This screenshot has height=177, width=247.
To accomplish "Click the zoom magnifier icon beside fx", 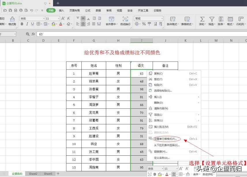I will pos(28,34).
